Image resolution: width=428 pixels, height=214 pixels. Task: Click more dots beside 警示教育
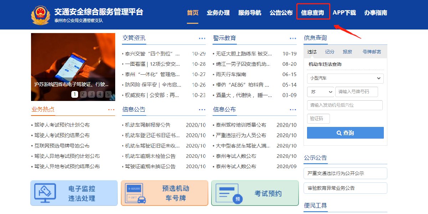tap(293, 38)
